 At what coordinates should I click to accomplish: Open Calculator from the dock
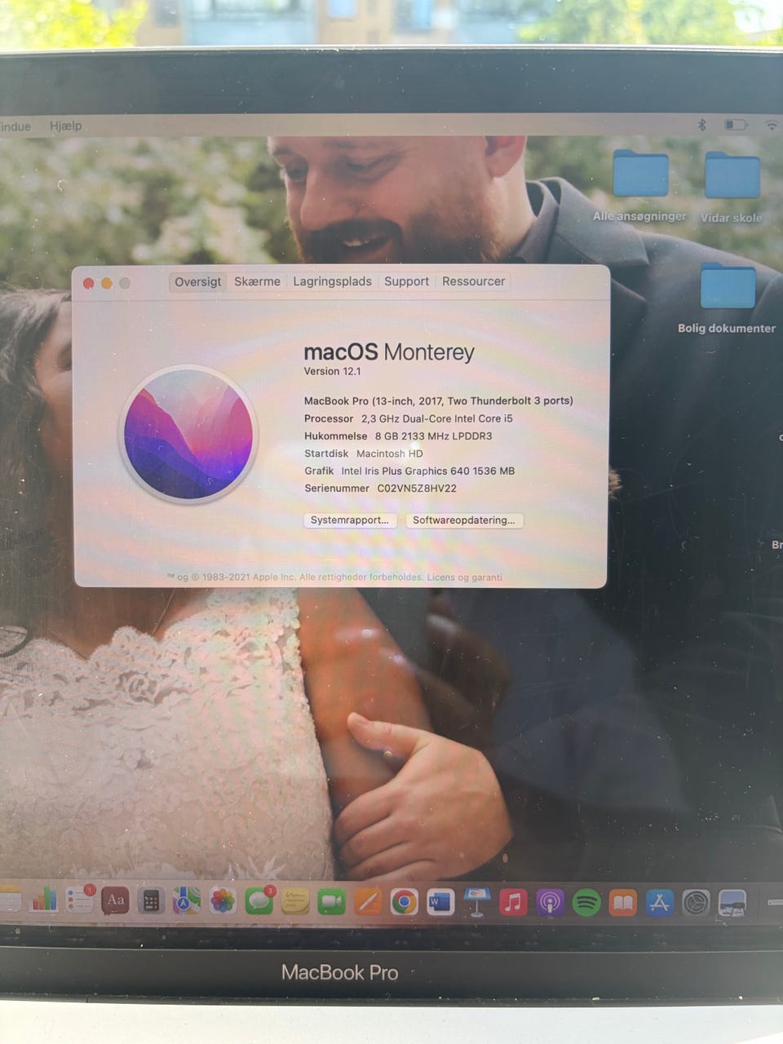click(151, 901)
